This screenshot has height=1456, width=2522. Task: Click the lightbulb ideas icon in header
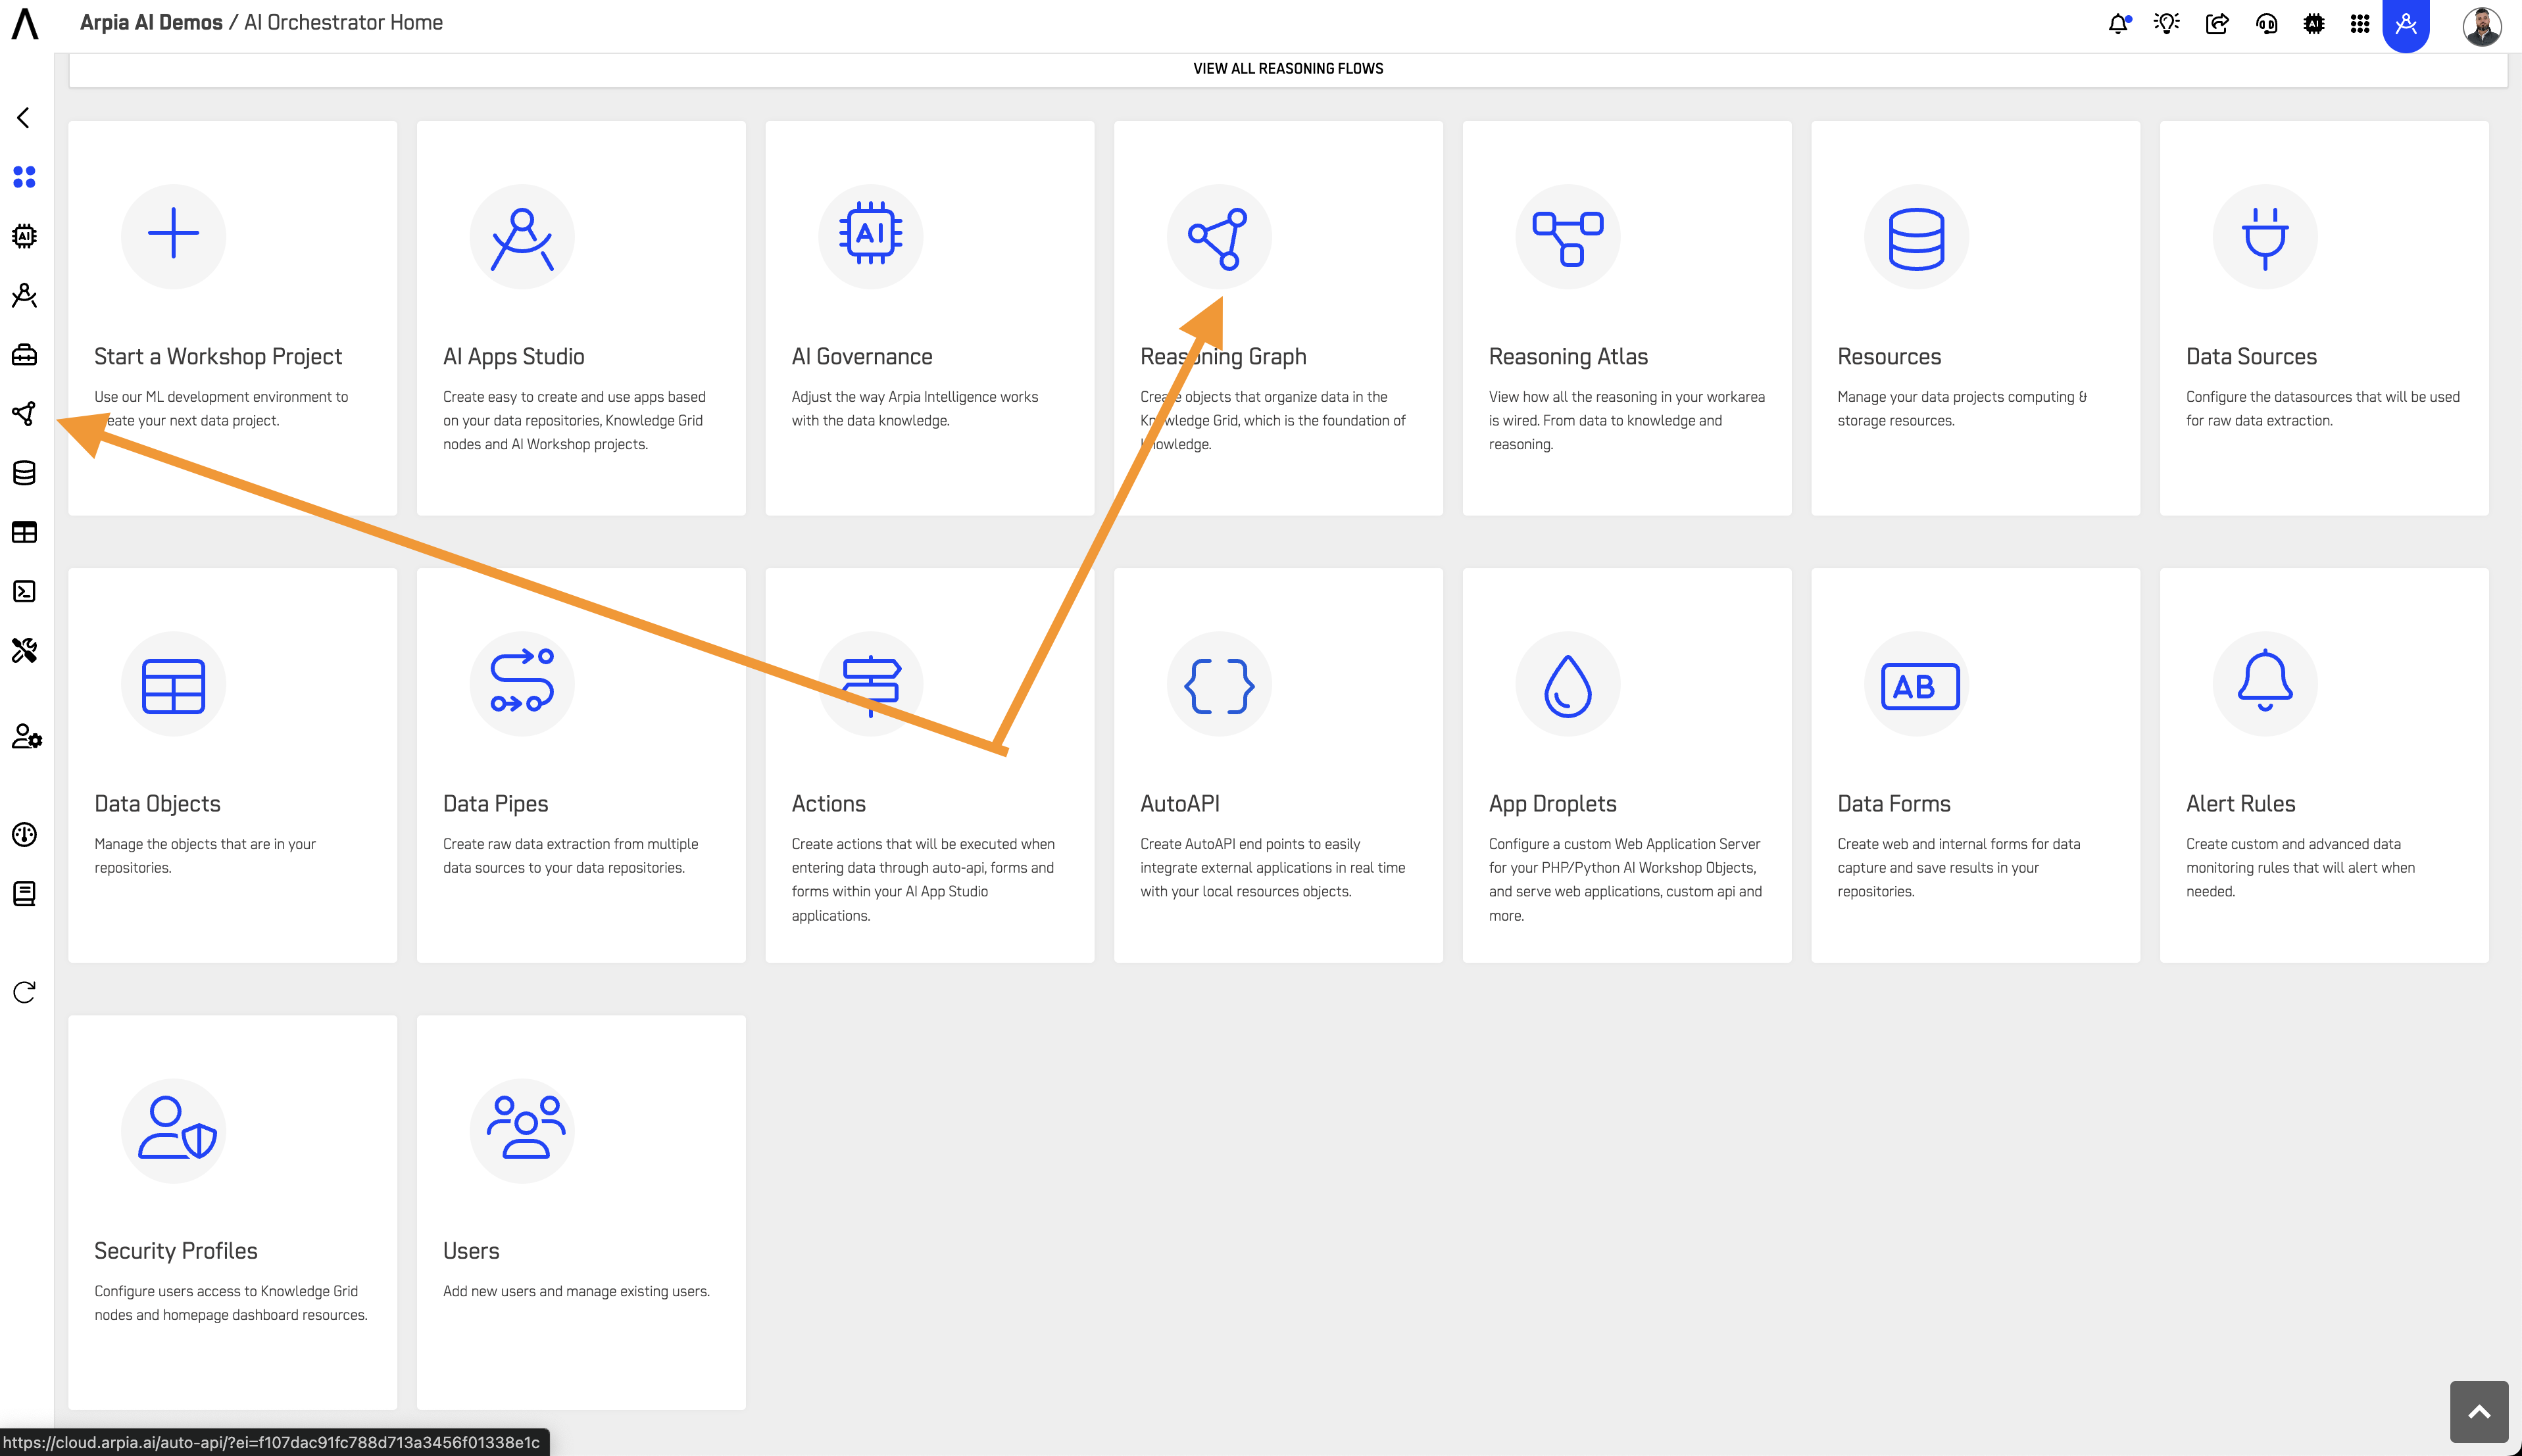(x=2166, y=23)
